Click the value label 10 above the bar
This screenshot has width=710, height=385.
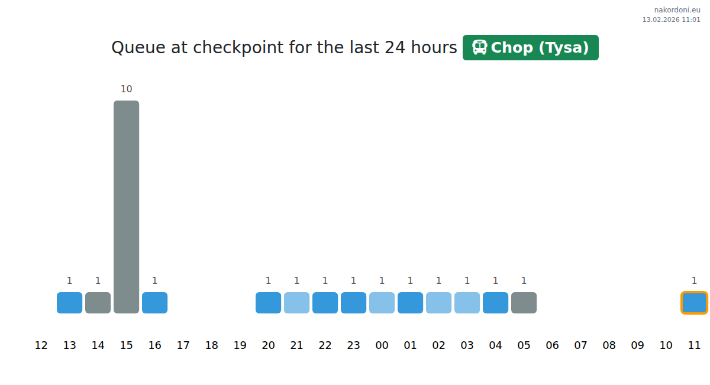(x=126, y=89)
